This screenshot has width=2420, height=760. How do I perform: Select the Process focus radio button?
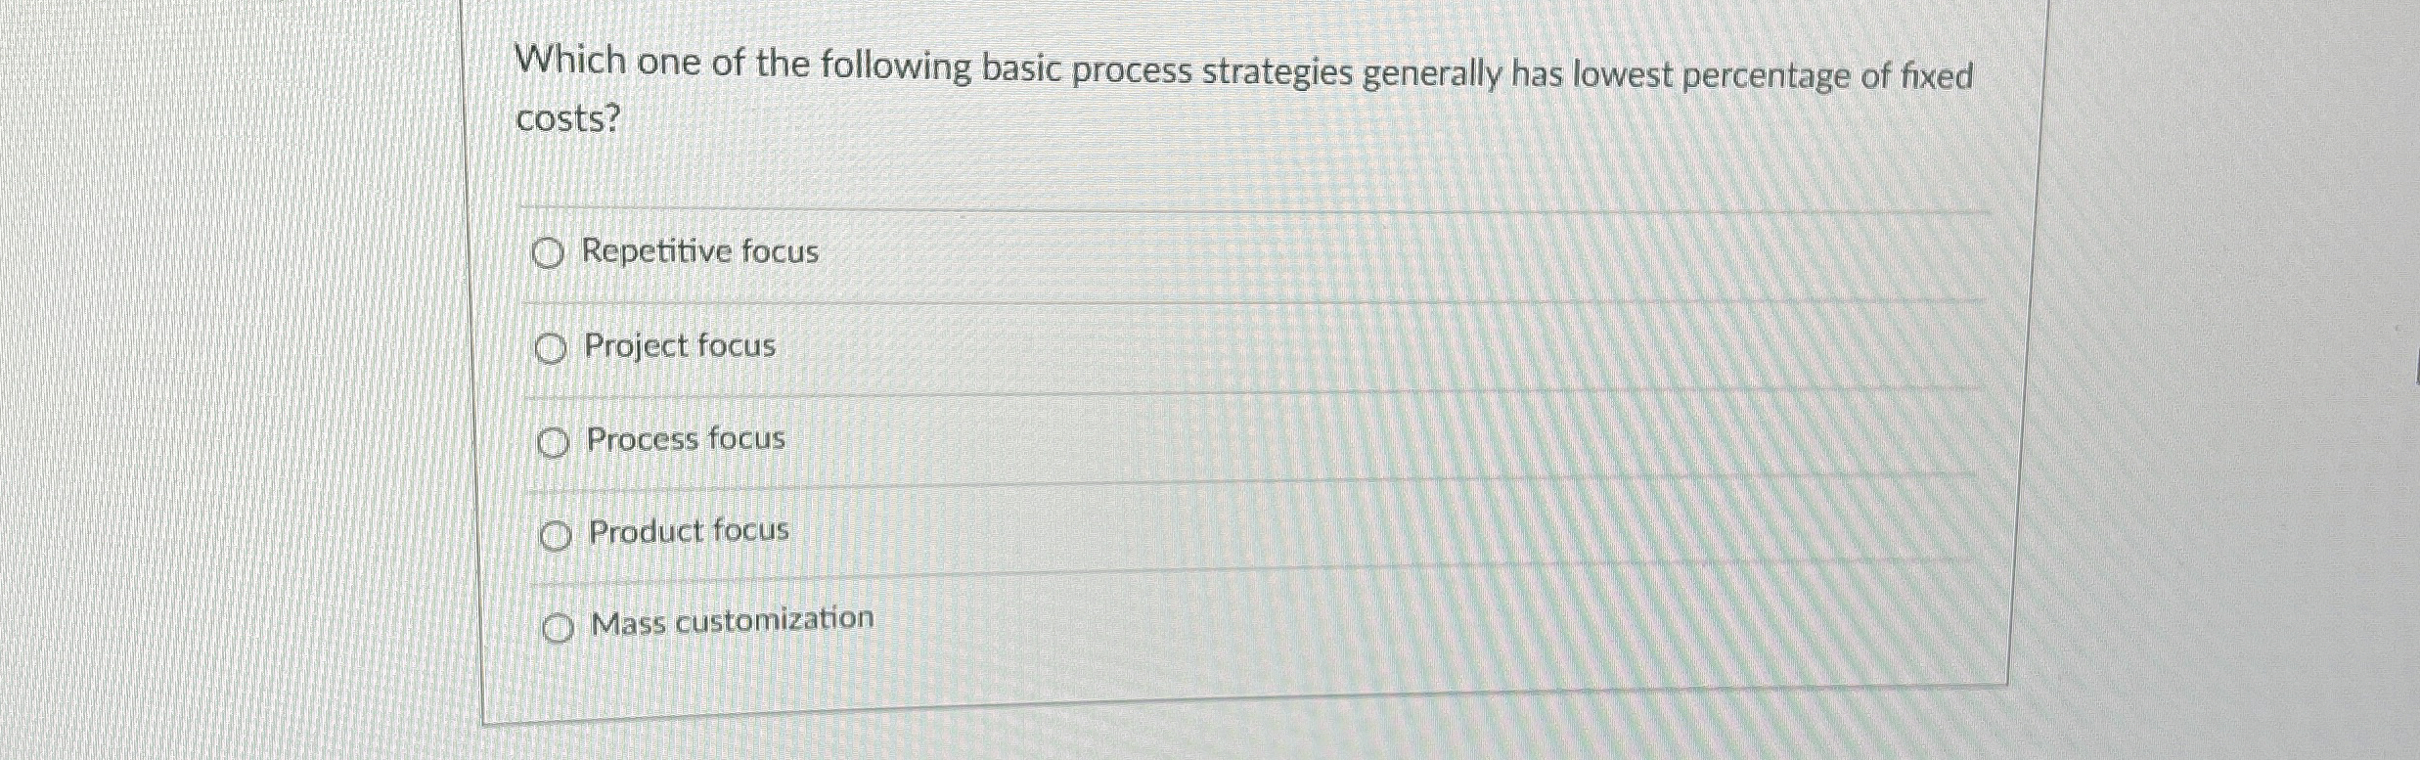point(553,440)
